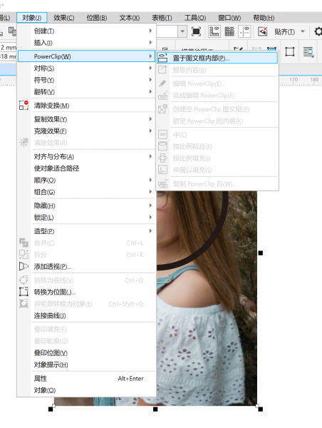Click the 清除变换 icon with red dot

pyautogui.click(x=24, y=106)
